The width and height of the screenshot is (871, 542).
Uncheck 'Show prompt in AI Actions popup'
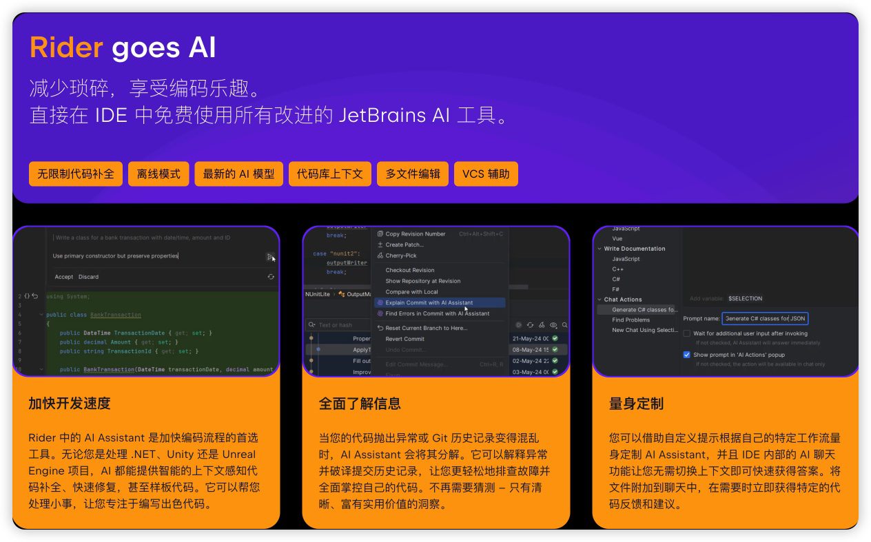(x=687, y=355)
